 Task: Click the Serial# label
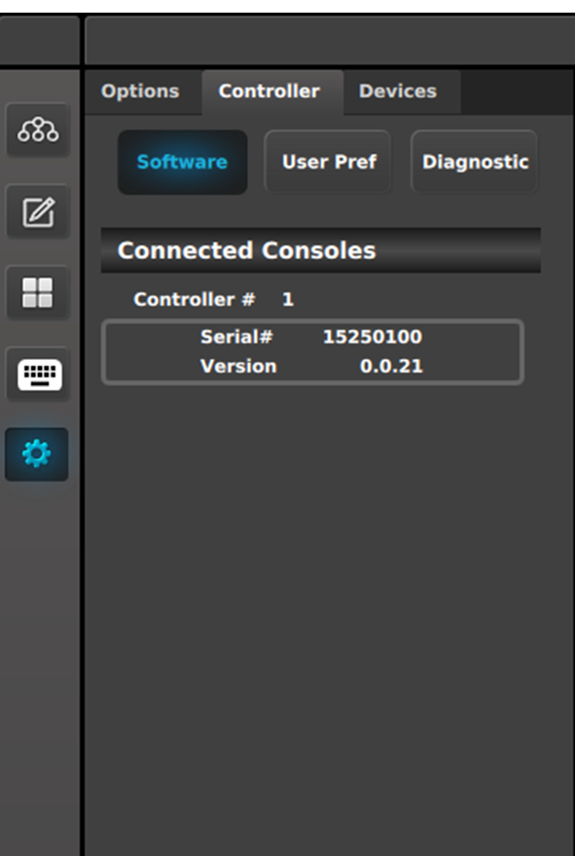[235, 337]
